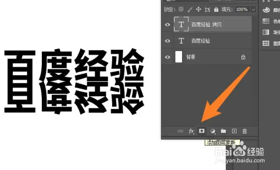Click the create new layer plus icon
The width and height of the screenshot is (280, 170).
[234, 131]
